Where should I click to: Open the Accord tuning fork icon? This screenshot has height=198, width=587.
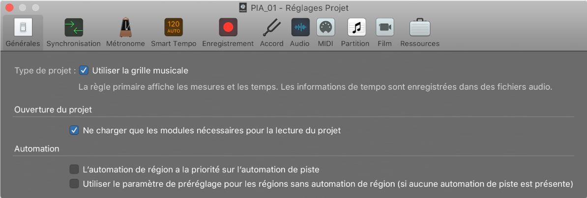pos(271,27)
